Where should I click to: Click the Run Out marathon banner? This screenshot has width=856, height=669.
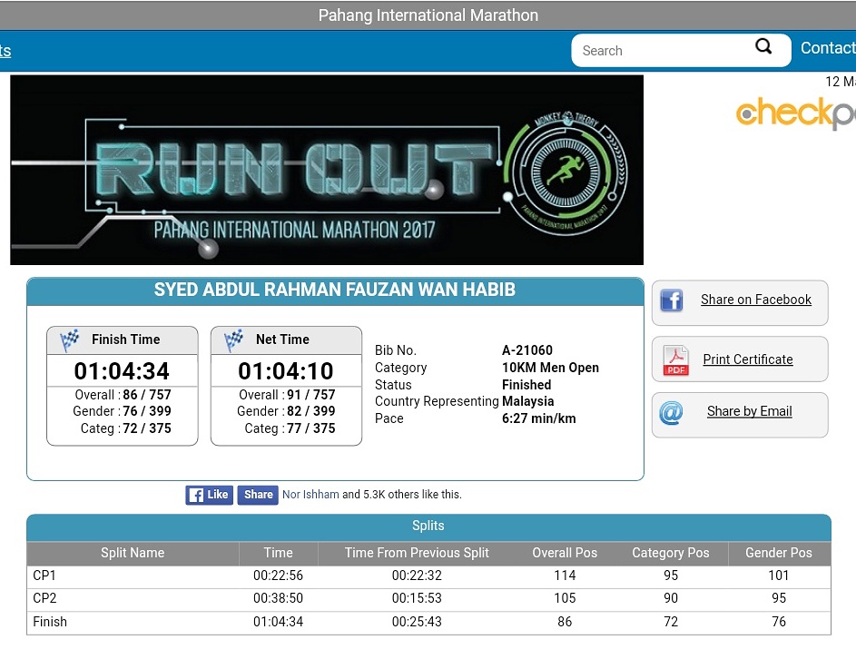tap(327, 170)
